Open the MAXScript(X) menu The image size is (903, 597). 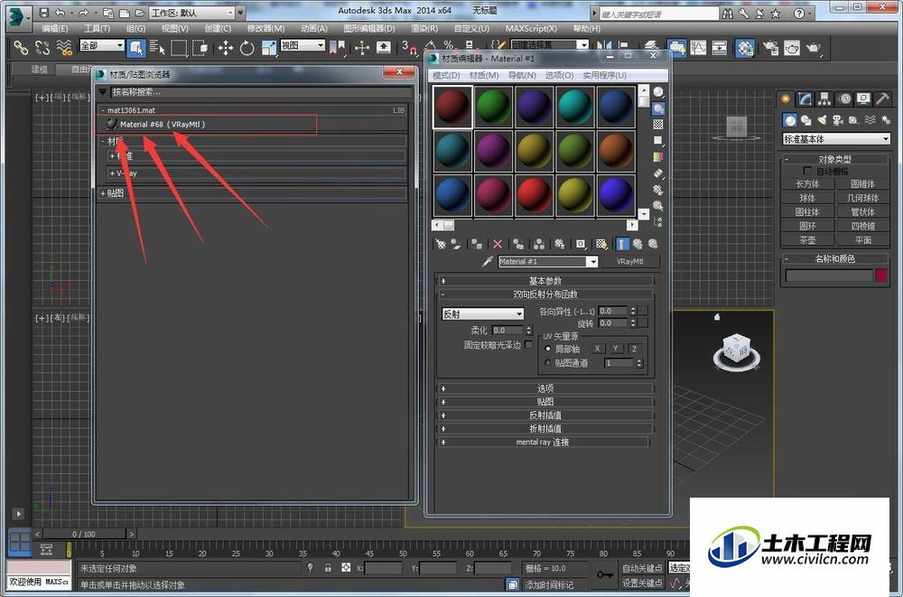(x=531, y=28)
